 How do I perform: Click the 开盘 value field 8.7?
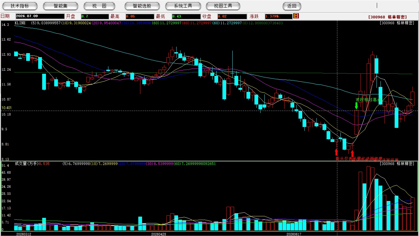click(x=95, y=16)
